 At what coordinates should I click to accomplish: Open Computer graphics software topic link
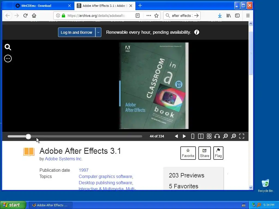tap(105, 176)
